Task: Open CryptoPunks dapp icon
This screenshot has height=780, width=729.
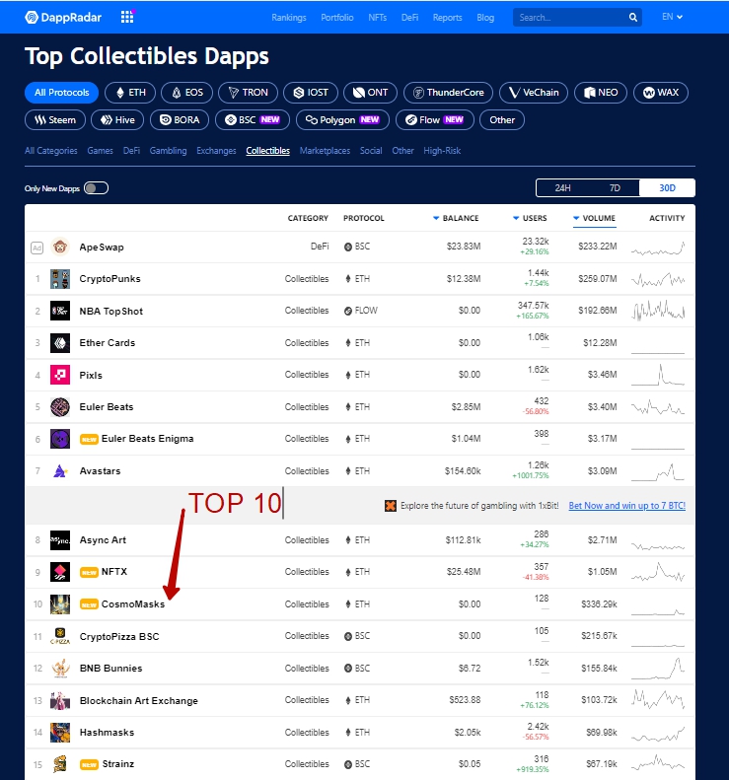Action: coord(60,279)
